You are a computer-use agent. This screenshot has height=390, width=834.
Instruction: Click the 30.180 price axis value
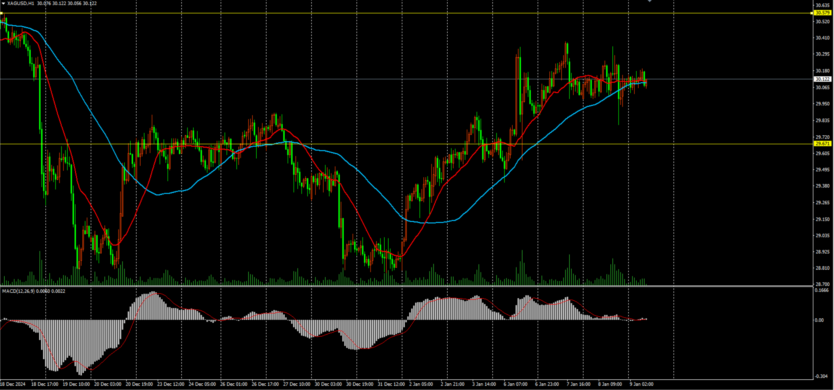point(822,71)
